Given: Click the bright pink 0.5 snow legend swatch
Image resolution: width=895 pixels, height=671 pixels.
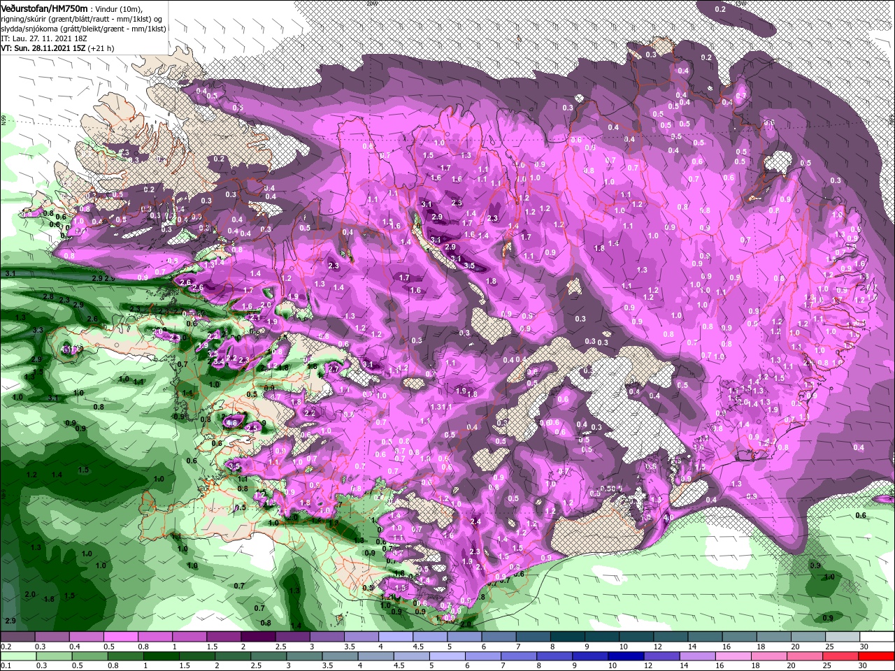Looking at the screenshot, I should pyautogui.click(x=120, y=637).
